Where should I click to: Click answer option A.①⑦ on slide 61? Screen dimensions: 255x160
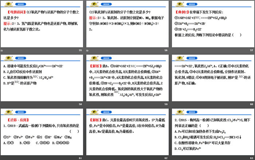[9, 143]
